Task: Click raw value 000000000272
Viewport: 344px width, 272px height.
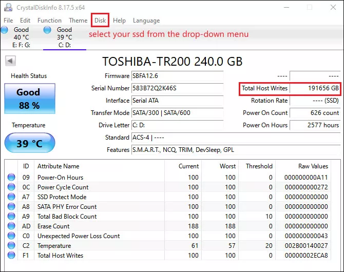Action: coord(307,187)
